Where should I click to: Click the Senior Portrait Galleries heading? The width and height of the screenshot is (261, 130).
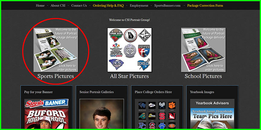point(97,92)
